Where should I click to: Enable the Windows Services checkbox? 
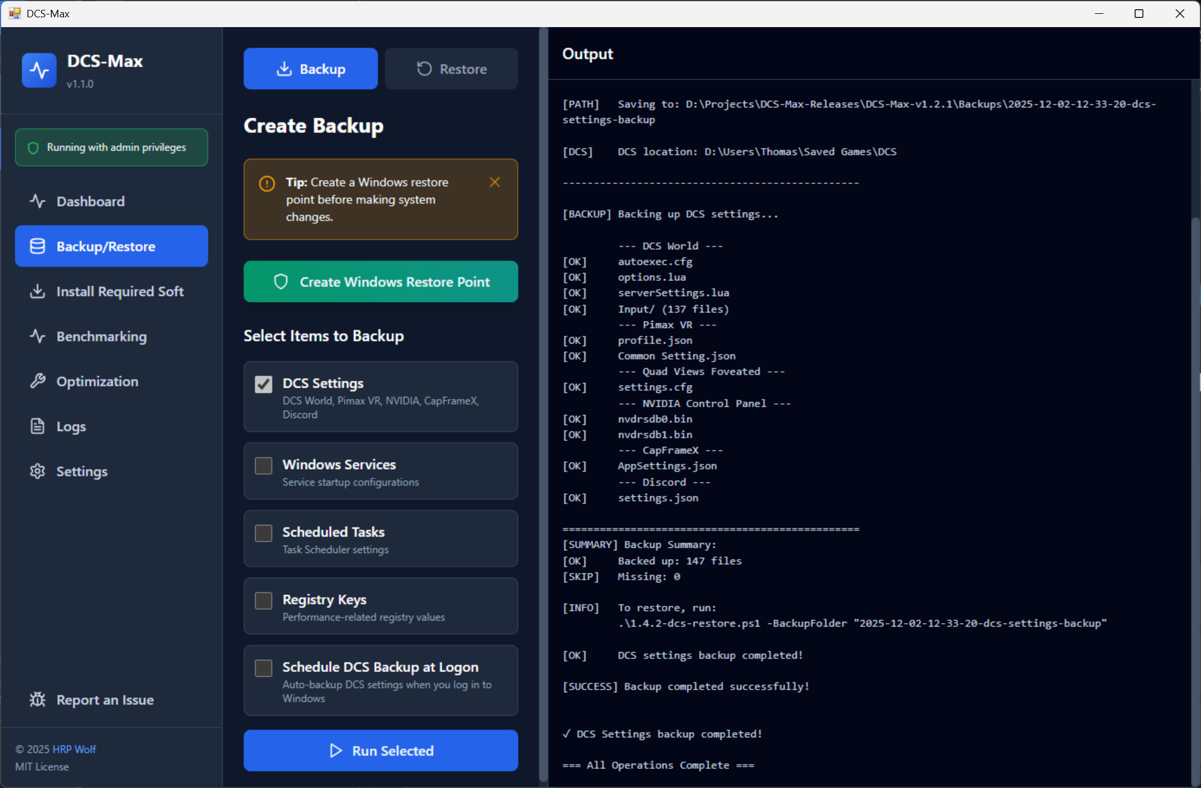pos(264,466)
